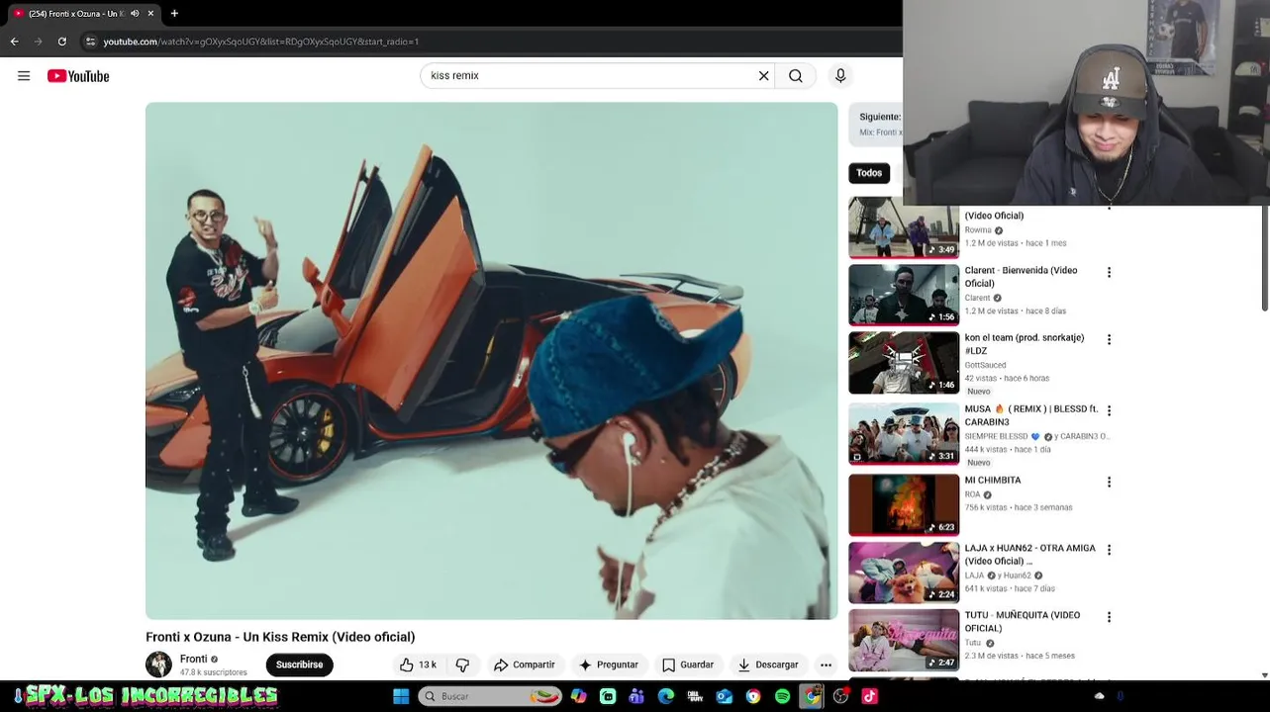The image size is (1270, 712).
Task: Open Clarent - Bienvenida video thumbnail
Action: point(904,295)
